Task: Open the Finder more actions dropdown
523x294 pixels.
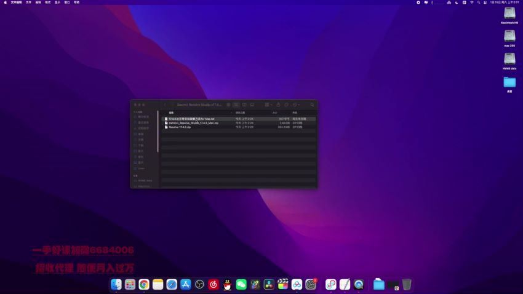Action: [x=296, y=105]
